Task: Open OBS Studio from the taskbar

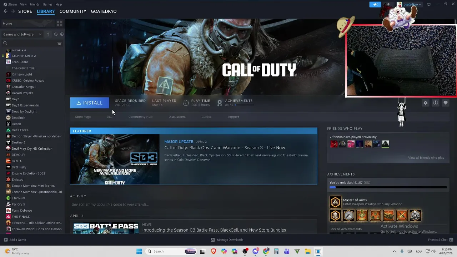Action: click(x=245, y=251)
